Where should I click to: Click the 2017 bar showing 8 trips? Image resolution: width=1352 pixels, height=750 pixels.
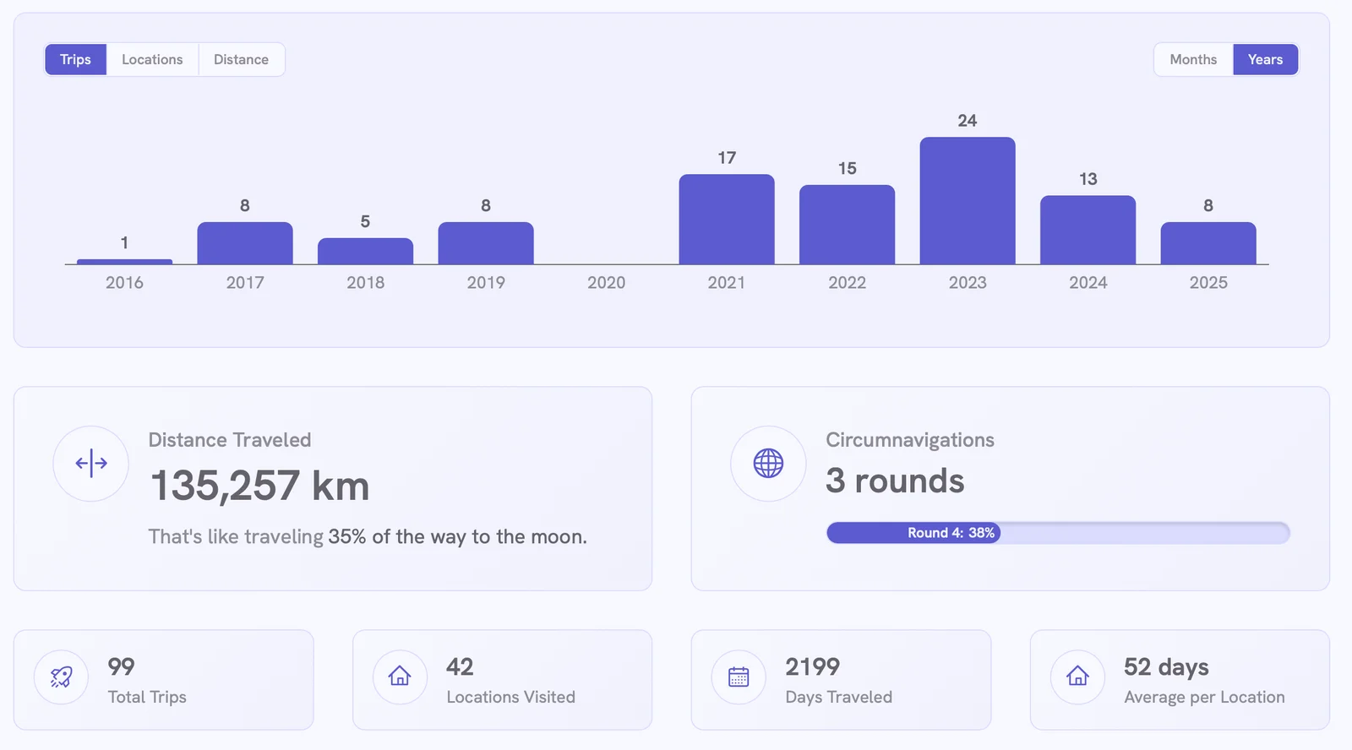[245, 243]
